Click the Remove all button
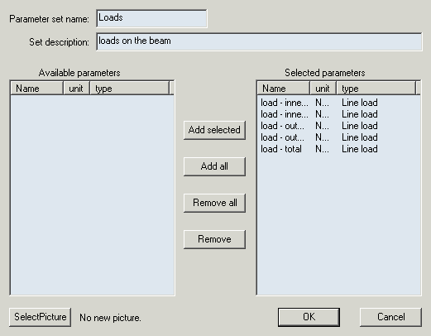 pyautogui.click(x=214, y=203)
